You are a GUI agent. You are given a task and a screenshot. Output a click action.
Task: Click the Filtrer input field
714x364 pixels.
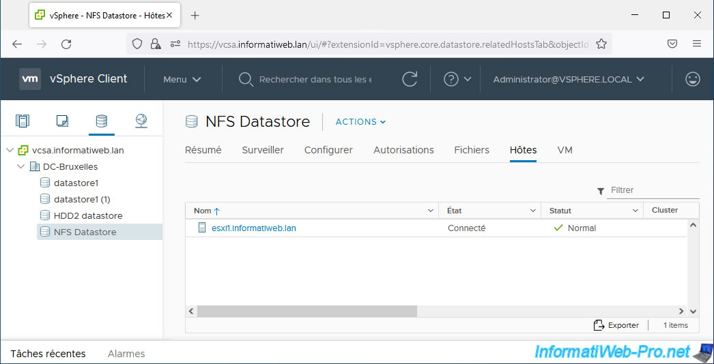[x=652, y=190]
